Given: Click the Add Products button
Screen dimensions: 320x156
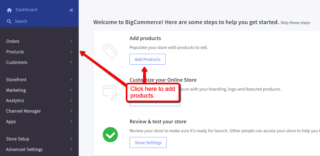Looking at the screenshot, I should (147, 59).
